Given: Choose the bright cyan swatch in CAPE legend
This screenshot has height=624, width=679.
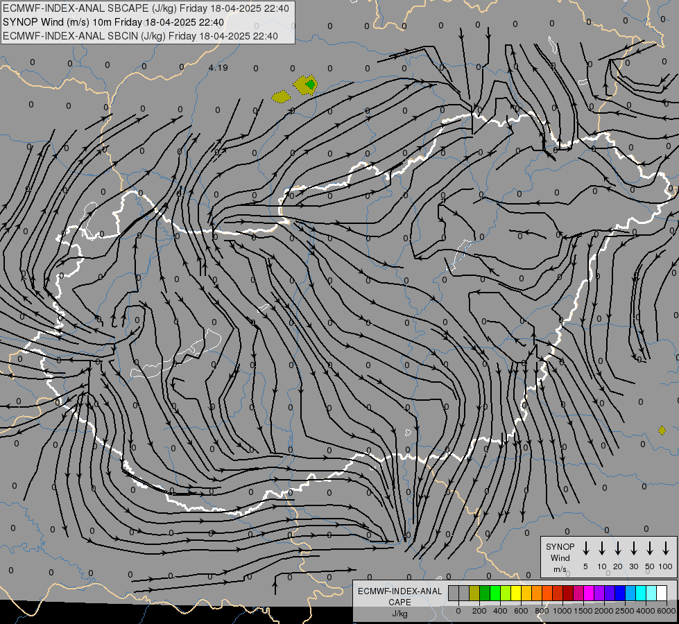Looking at the screenshot, I should 641,593.
